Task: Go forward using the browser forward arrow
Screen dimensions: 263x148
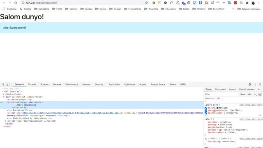Action: (10, 3)
